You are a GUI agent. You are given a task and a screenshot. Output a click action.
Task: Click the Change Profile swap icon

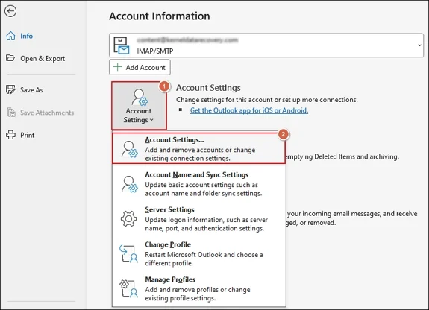pos(128,253)
